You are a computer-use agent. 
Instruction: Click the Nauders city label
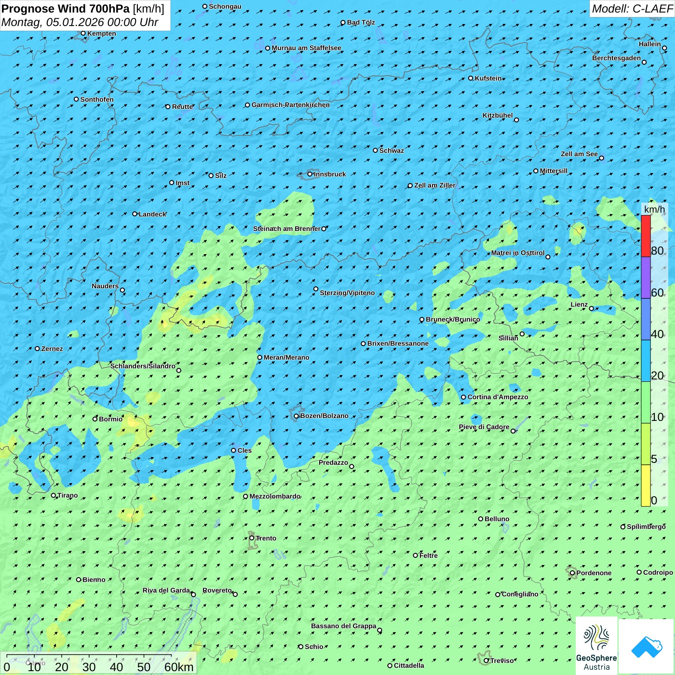(105, 286)
